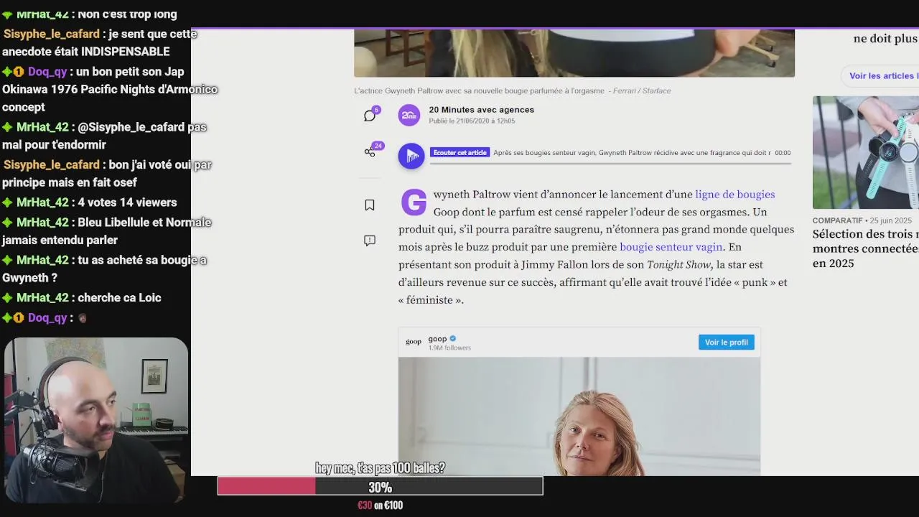Click the goop verified badge
This screenshot has height=517, width=919.
coord(453,339)
